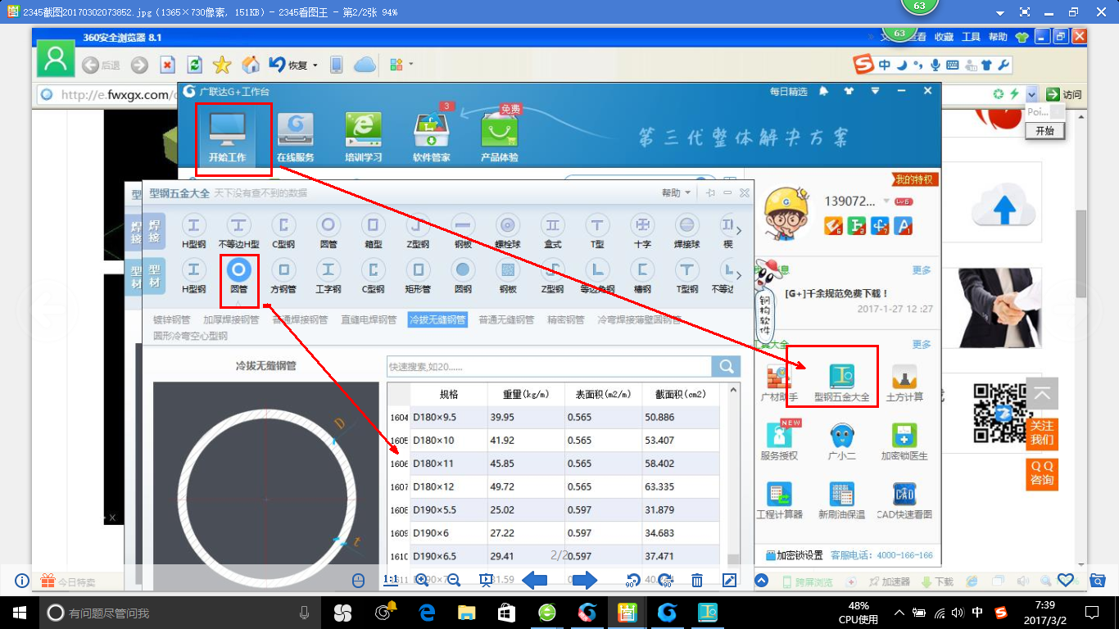Open Edge from the Windows taskbar
1119x629 pixels.
click(426, 612)
